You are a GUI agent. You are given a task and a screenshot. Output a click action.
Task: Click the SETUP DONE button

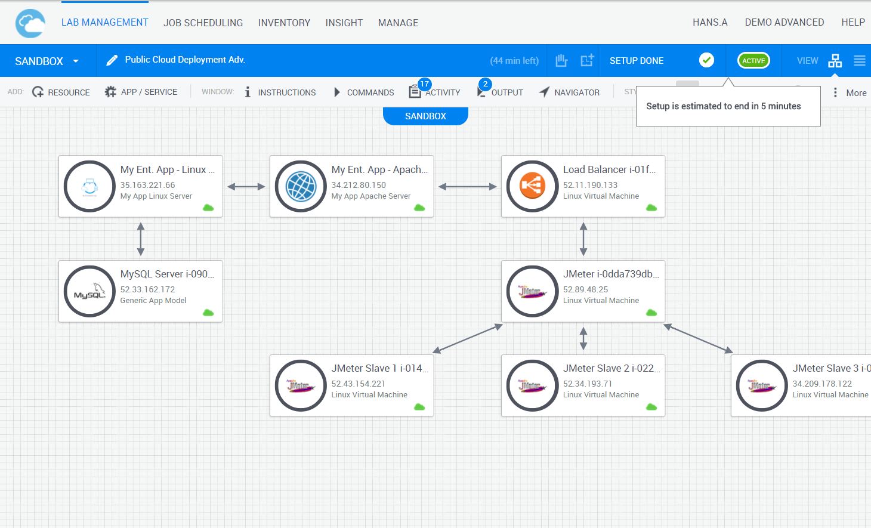[637, 60]
